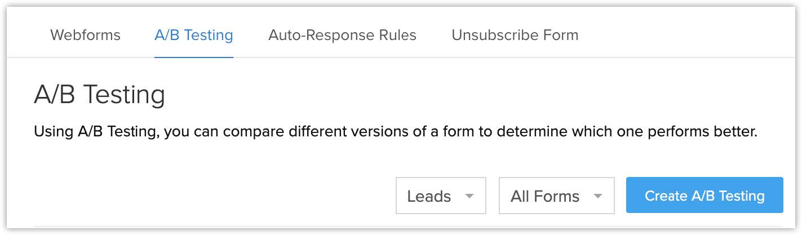Click the tab between A/B Testing and Unsubscribe Form

[342, 35]
